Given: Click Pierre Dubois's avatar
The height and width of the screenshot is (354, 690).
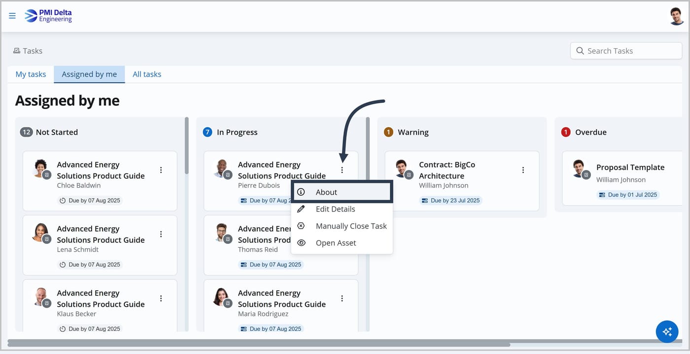Looking at the screenshot, I should pos(222,168).
